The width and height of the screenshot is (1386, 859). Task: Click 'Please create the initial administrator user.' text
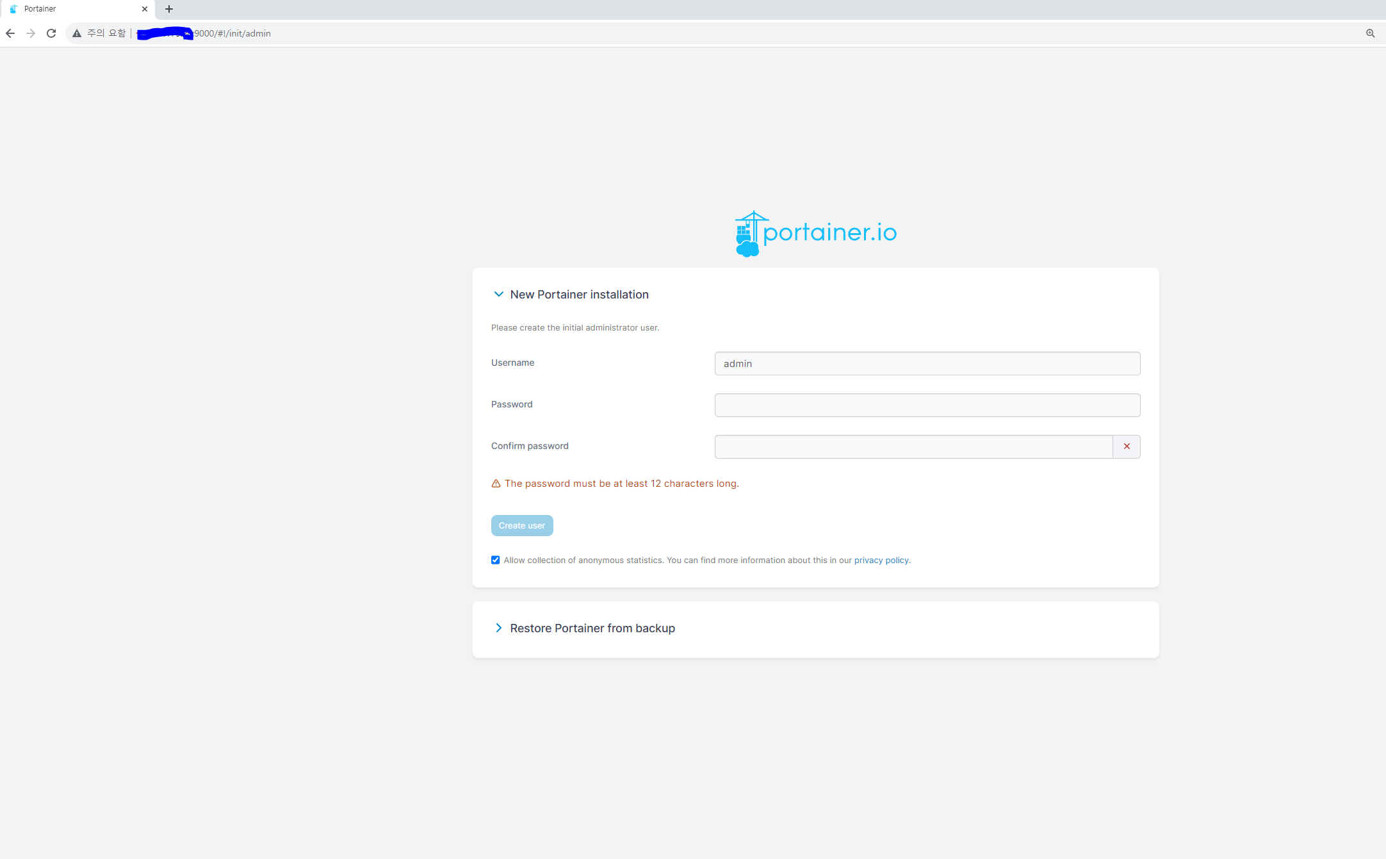(575, 327)
